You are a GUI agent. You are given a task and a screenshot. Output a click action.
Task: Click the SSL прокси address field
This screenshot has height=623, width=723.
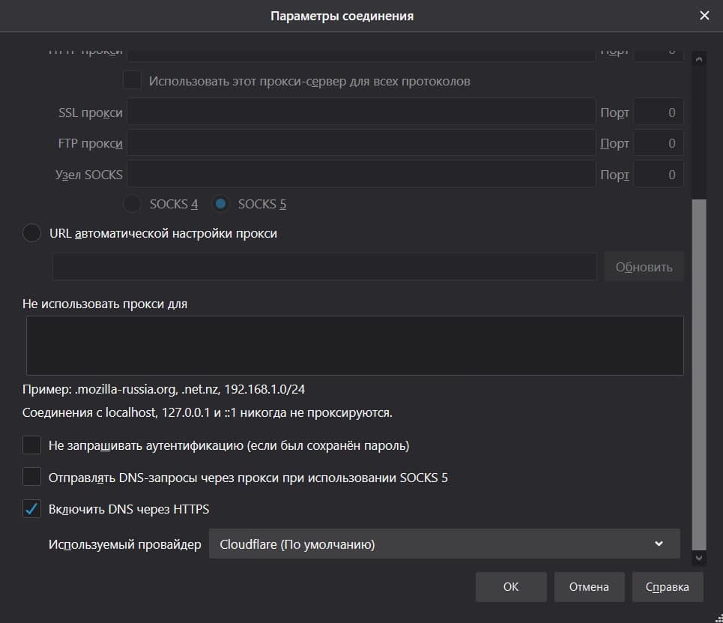360,112
